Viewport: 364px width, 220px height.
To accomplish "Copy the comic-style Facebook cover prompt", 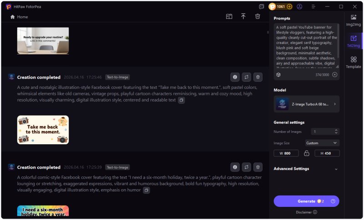I will 146,190.
